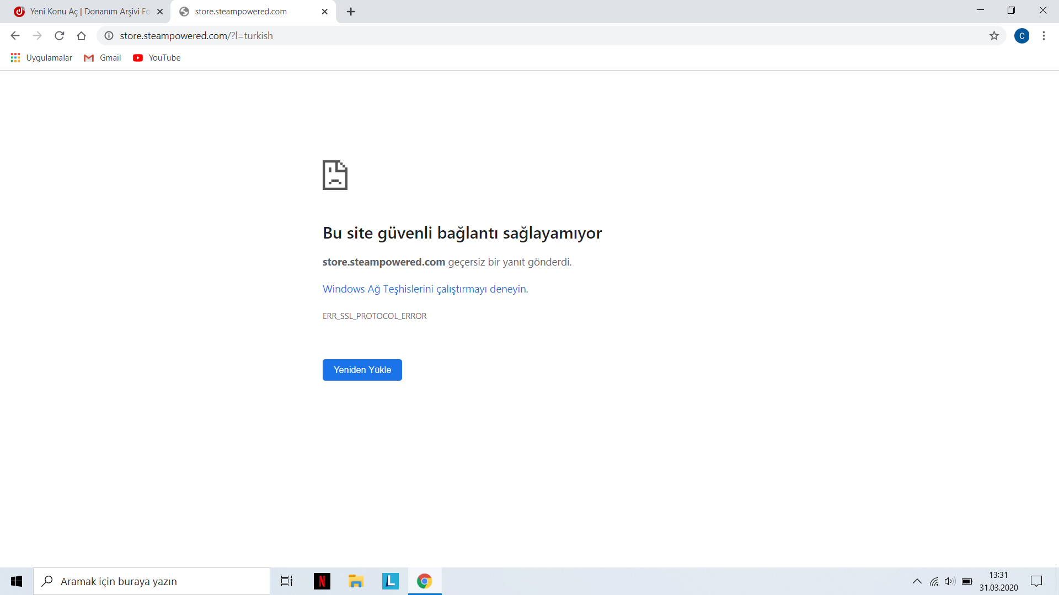Open Wi-Fi network tray icon
1059x595 pixels.
tap(934, 581)
